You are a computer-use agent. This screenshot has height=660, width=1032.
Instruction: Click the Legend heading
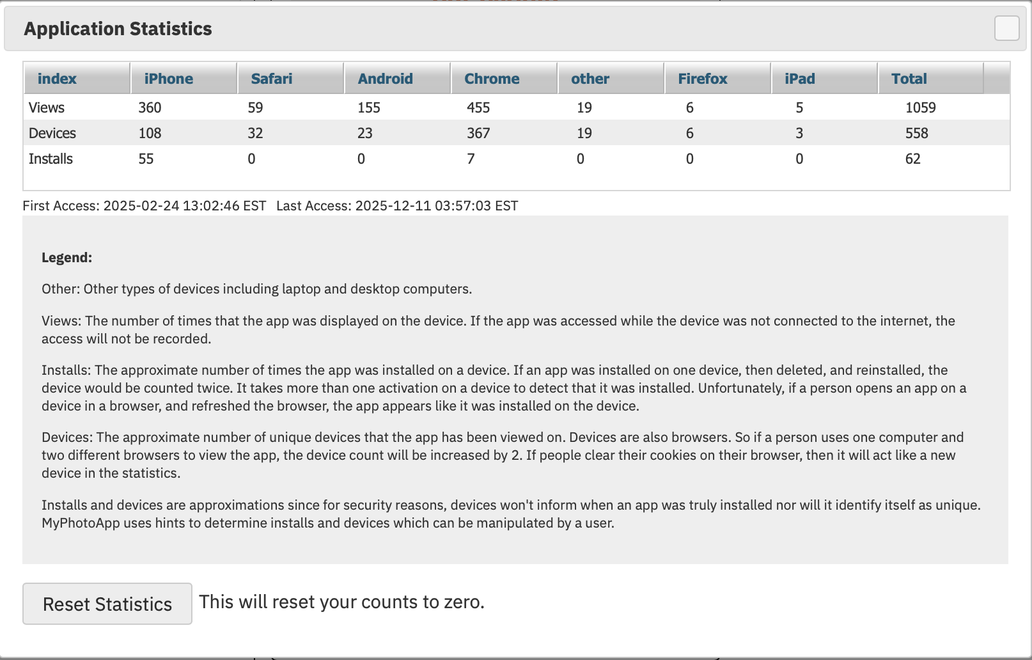click(x=66, y=258)
